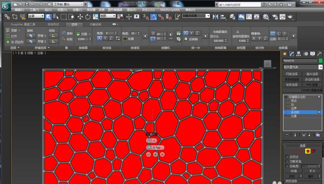This screenshot has height=184, width=324.
Task: Open the Layer Manager icon
Action: [232, 17]
